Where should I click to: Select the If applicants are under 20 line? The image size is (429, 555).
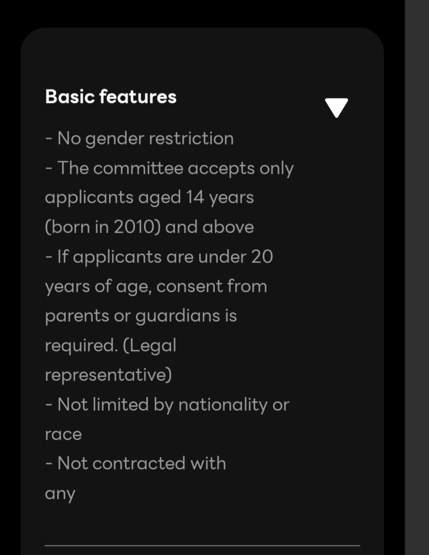tap(159, 257)
